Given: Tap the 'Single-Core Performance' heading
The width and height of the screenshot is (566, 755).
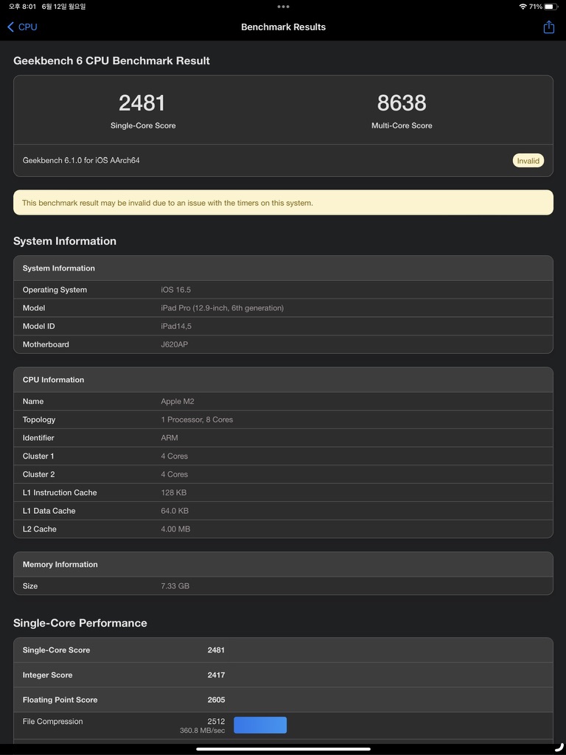Looking at the screenshot, I should (x=80, y=623).
